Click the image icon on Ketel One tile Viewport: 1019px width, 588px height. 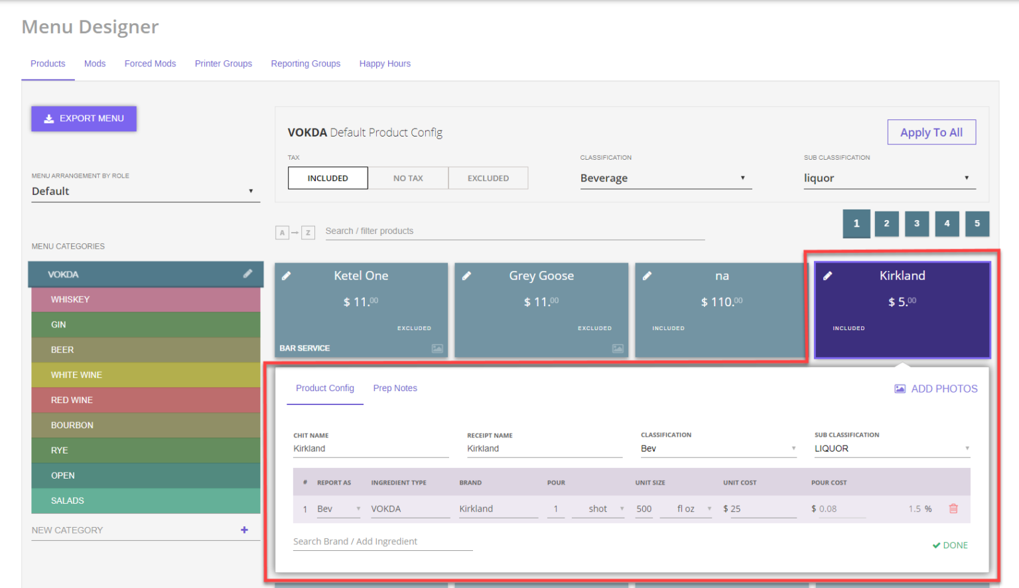437,348
